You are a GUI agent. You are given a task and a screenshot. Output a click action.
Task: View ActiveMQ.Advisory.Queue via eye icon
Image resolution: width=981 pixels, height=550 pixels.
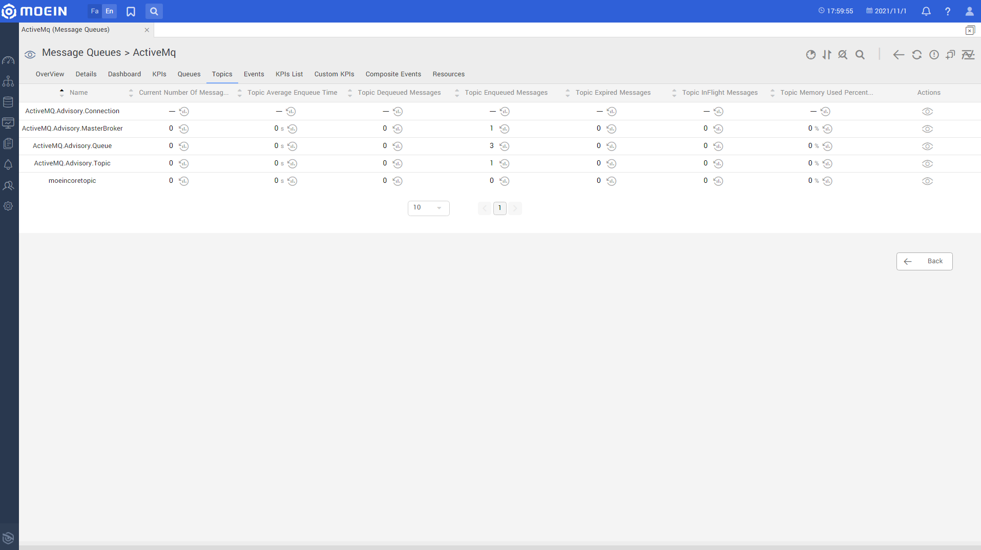tap(927, 146)
